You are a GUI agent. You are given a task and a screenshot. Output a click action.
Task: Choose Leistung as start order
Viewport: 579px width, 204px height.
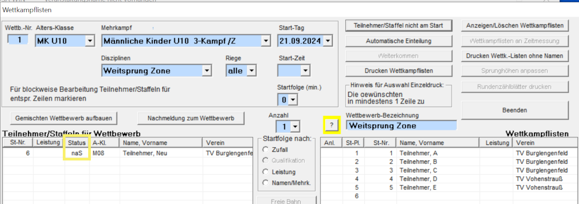point(266,172)
